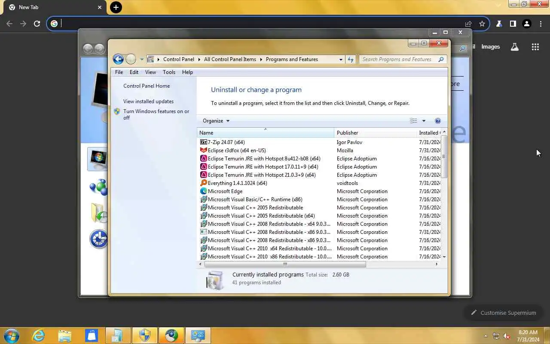Sort list by Name column header

[265, 133]
